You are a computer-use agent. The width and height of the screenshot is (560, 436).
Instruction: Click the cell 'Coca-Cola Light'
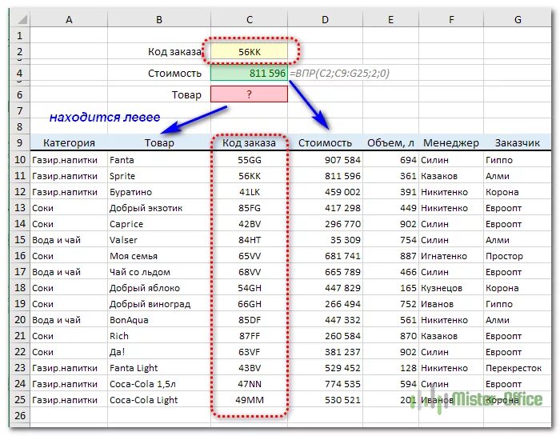tap(159, 400)
